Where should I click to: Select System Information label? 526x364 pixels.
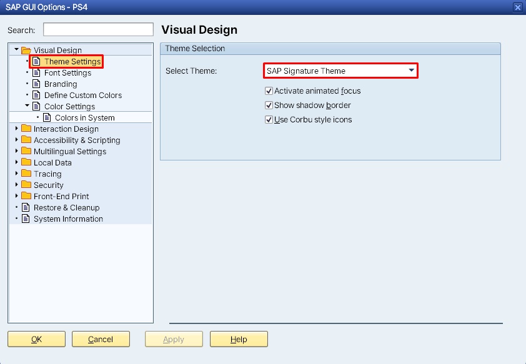tap(68, 219)
